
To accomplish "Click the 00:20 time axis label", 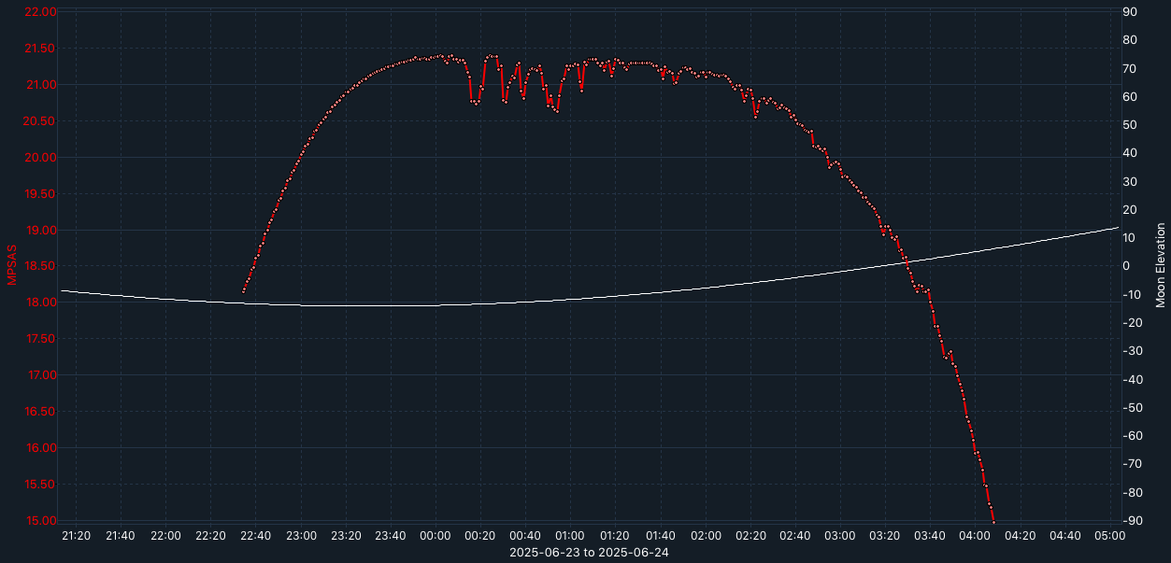I will 480,536.
